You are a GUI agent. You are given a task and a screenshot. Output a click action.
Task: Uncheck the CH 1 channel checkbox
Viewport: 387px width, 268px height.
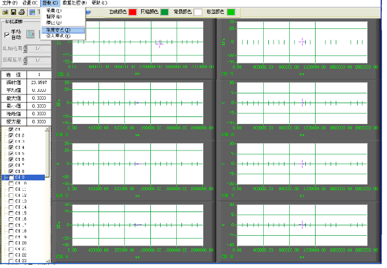click(11, 130)
